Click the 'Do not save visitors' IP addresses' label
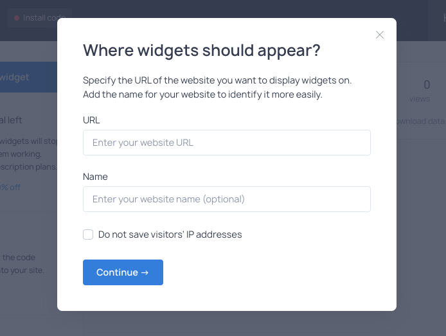This screenshot has height=336, width=446. coord(170,234)
